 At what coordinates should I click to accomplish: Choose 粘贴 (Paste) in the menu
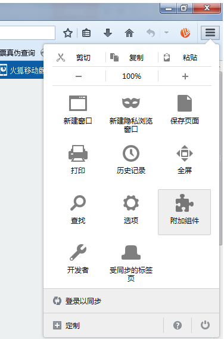point(185,58)
